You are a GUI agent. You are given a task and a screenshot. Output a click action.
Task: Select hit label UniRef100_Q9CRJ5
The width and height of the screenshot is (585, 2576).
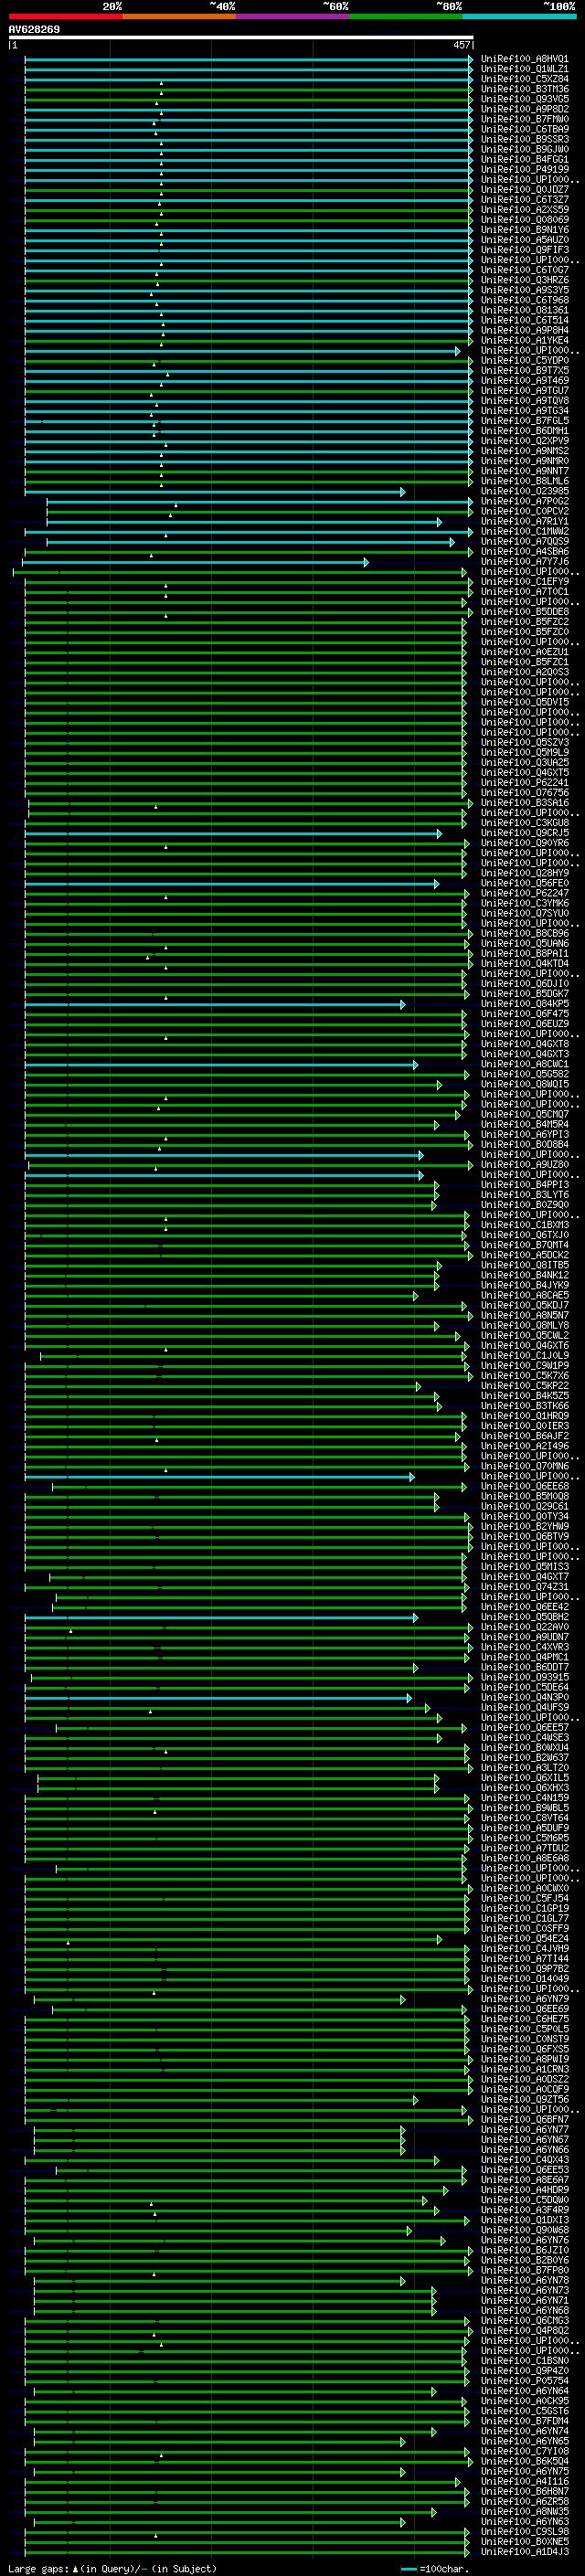pyautogui.click(x=524, y=833)
